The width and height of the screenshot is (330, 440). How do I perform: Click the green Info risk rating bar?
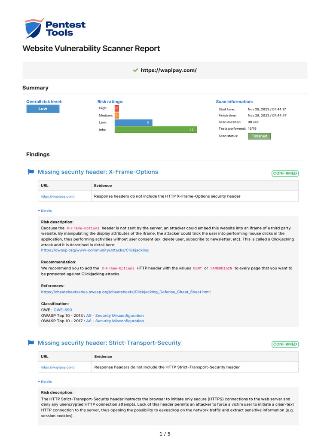pyautogui.click(x=156, y=130)
